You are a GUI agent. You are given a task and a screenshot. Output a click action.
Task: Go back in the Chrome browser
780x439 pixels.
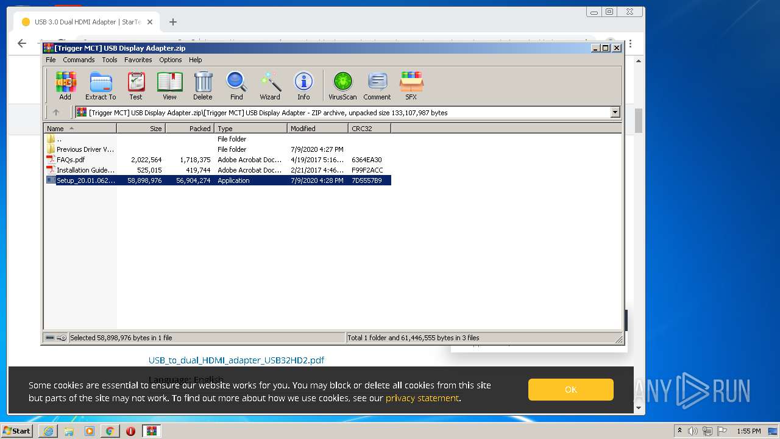coord(22,43)
